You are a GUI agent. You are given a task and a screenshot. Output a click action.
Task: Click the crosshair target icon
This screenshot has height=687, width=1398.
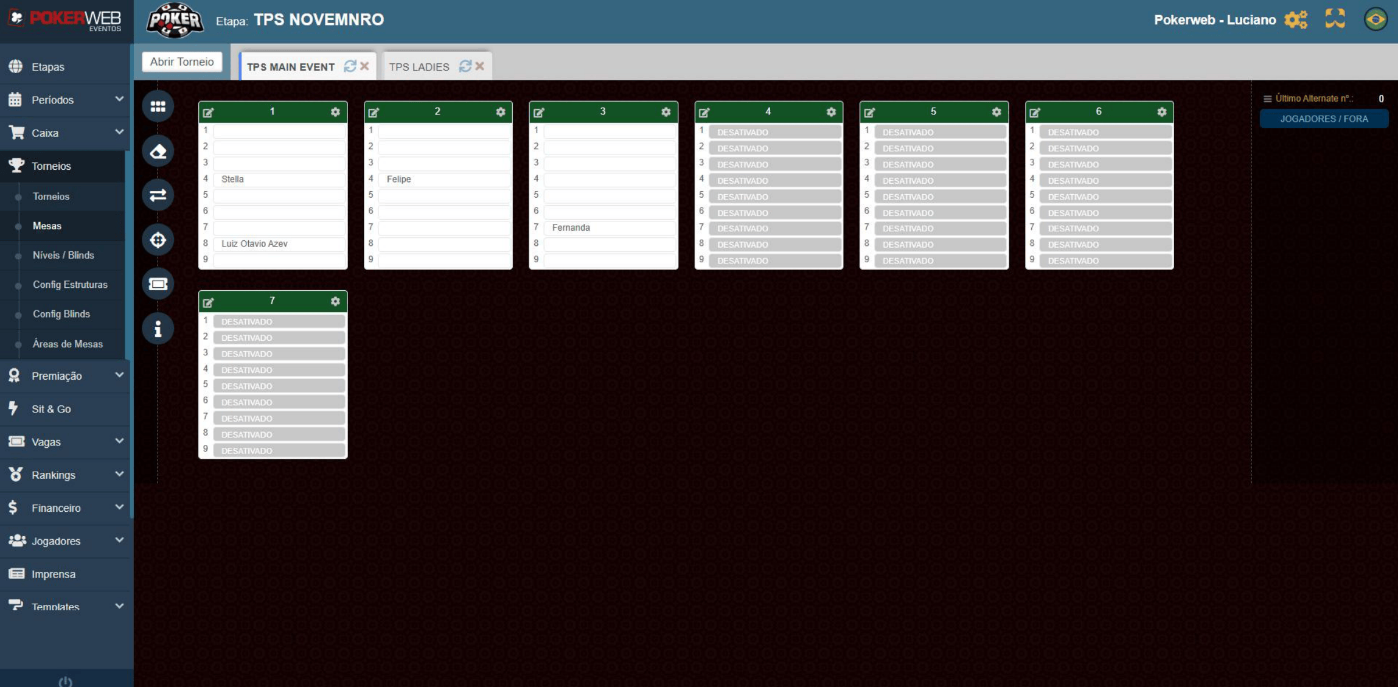(158, 240)
